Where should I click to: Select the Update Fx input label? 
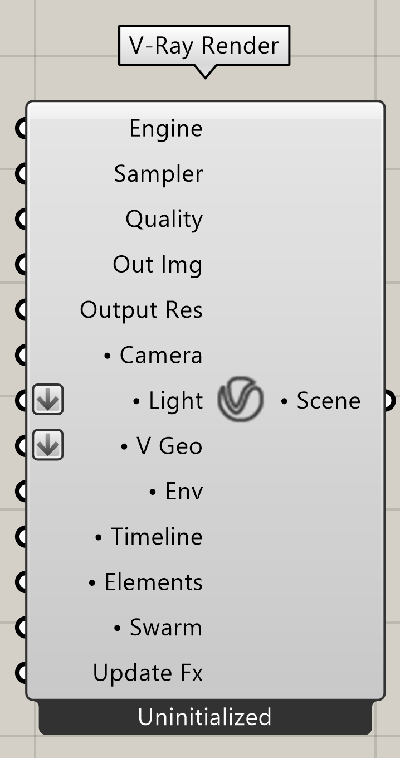pyautogui.click(x=148, y=673)
